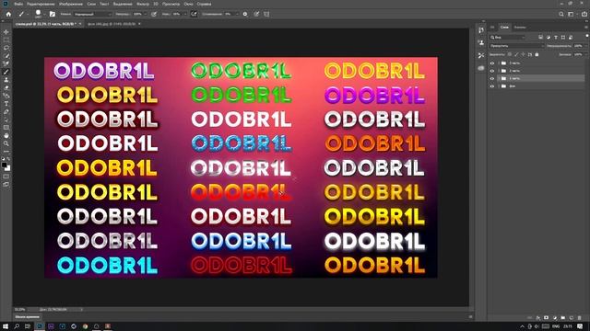The width and height of the screenshot is (590, 331).
Task: Open the search icon in options bar
Action: [x=561, y=14]
